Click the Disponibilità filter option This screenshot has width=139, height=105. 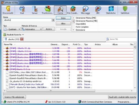coord(81,24)
